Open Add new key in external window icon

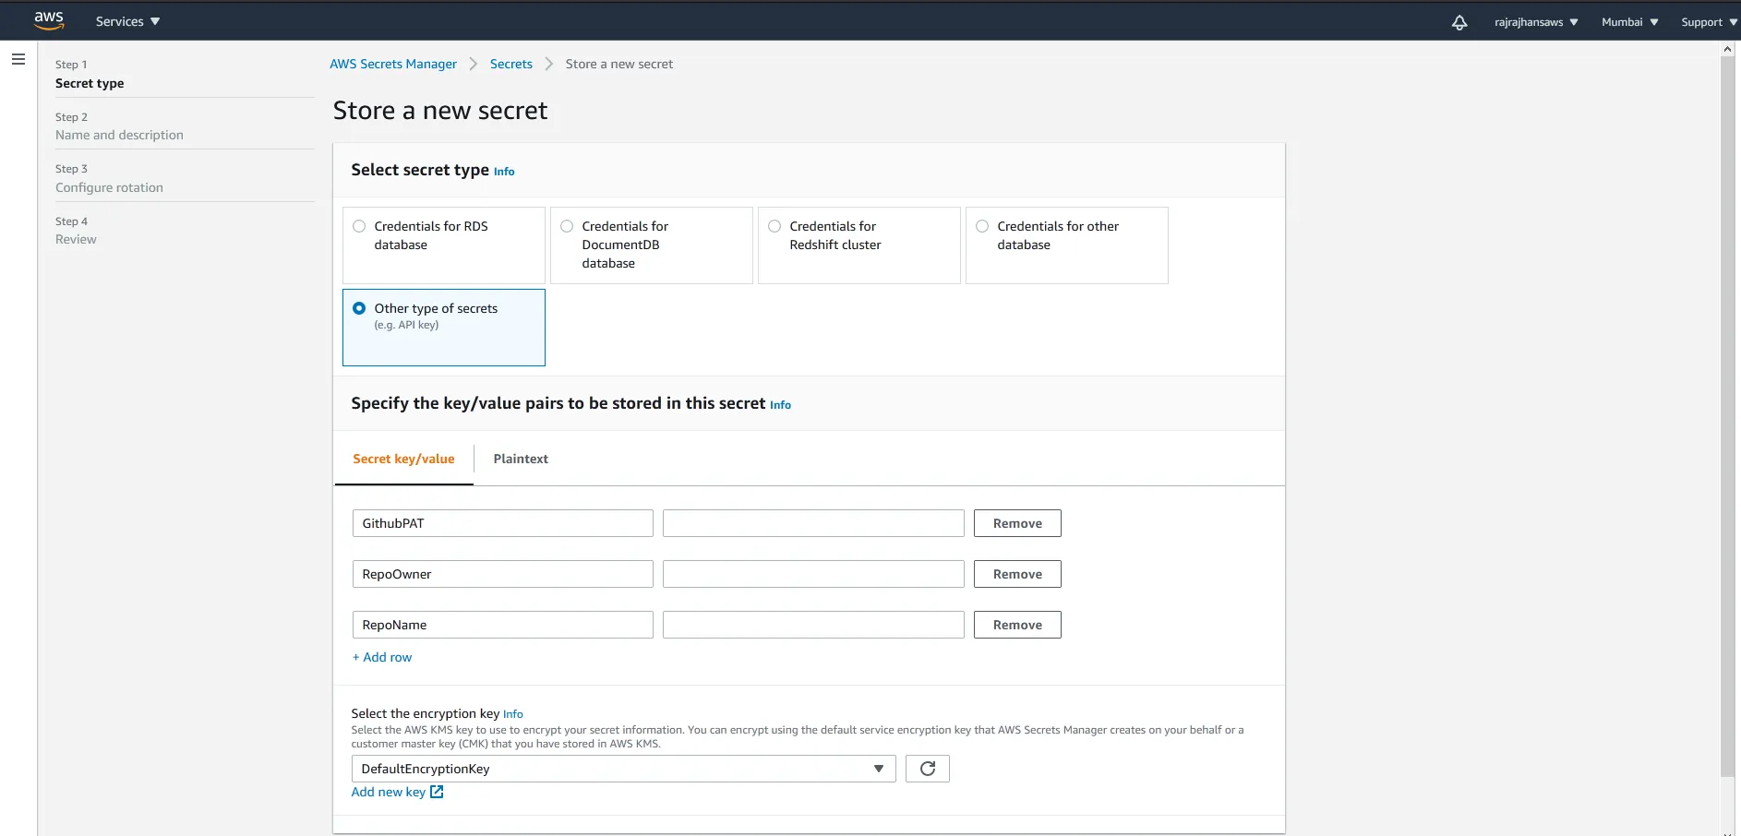click(435, 792)
